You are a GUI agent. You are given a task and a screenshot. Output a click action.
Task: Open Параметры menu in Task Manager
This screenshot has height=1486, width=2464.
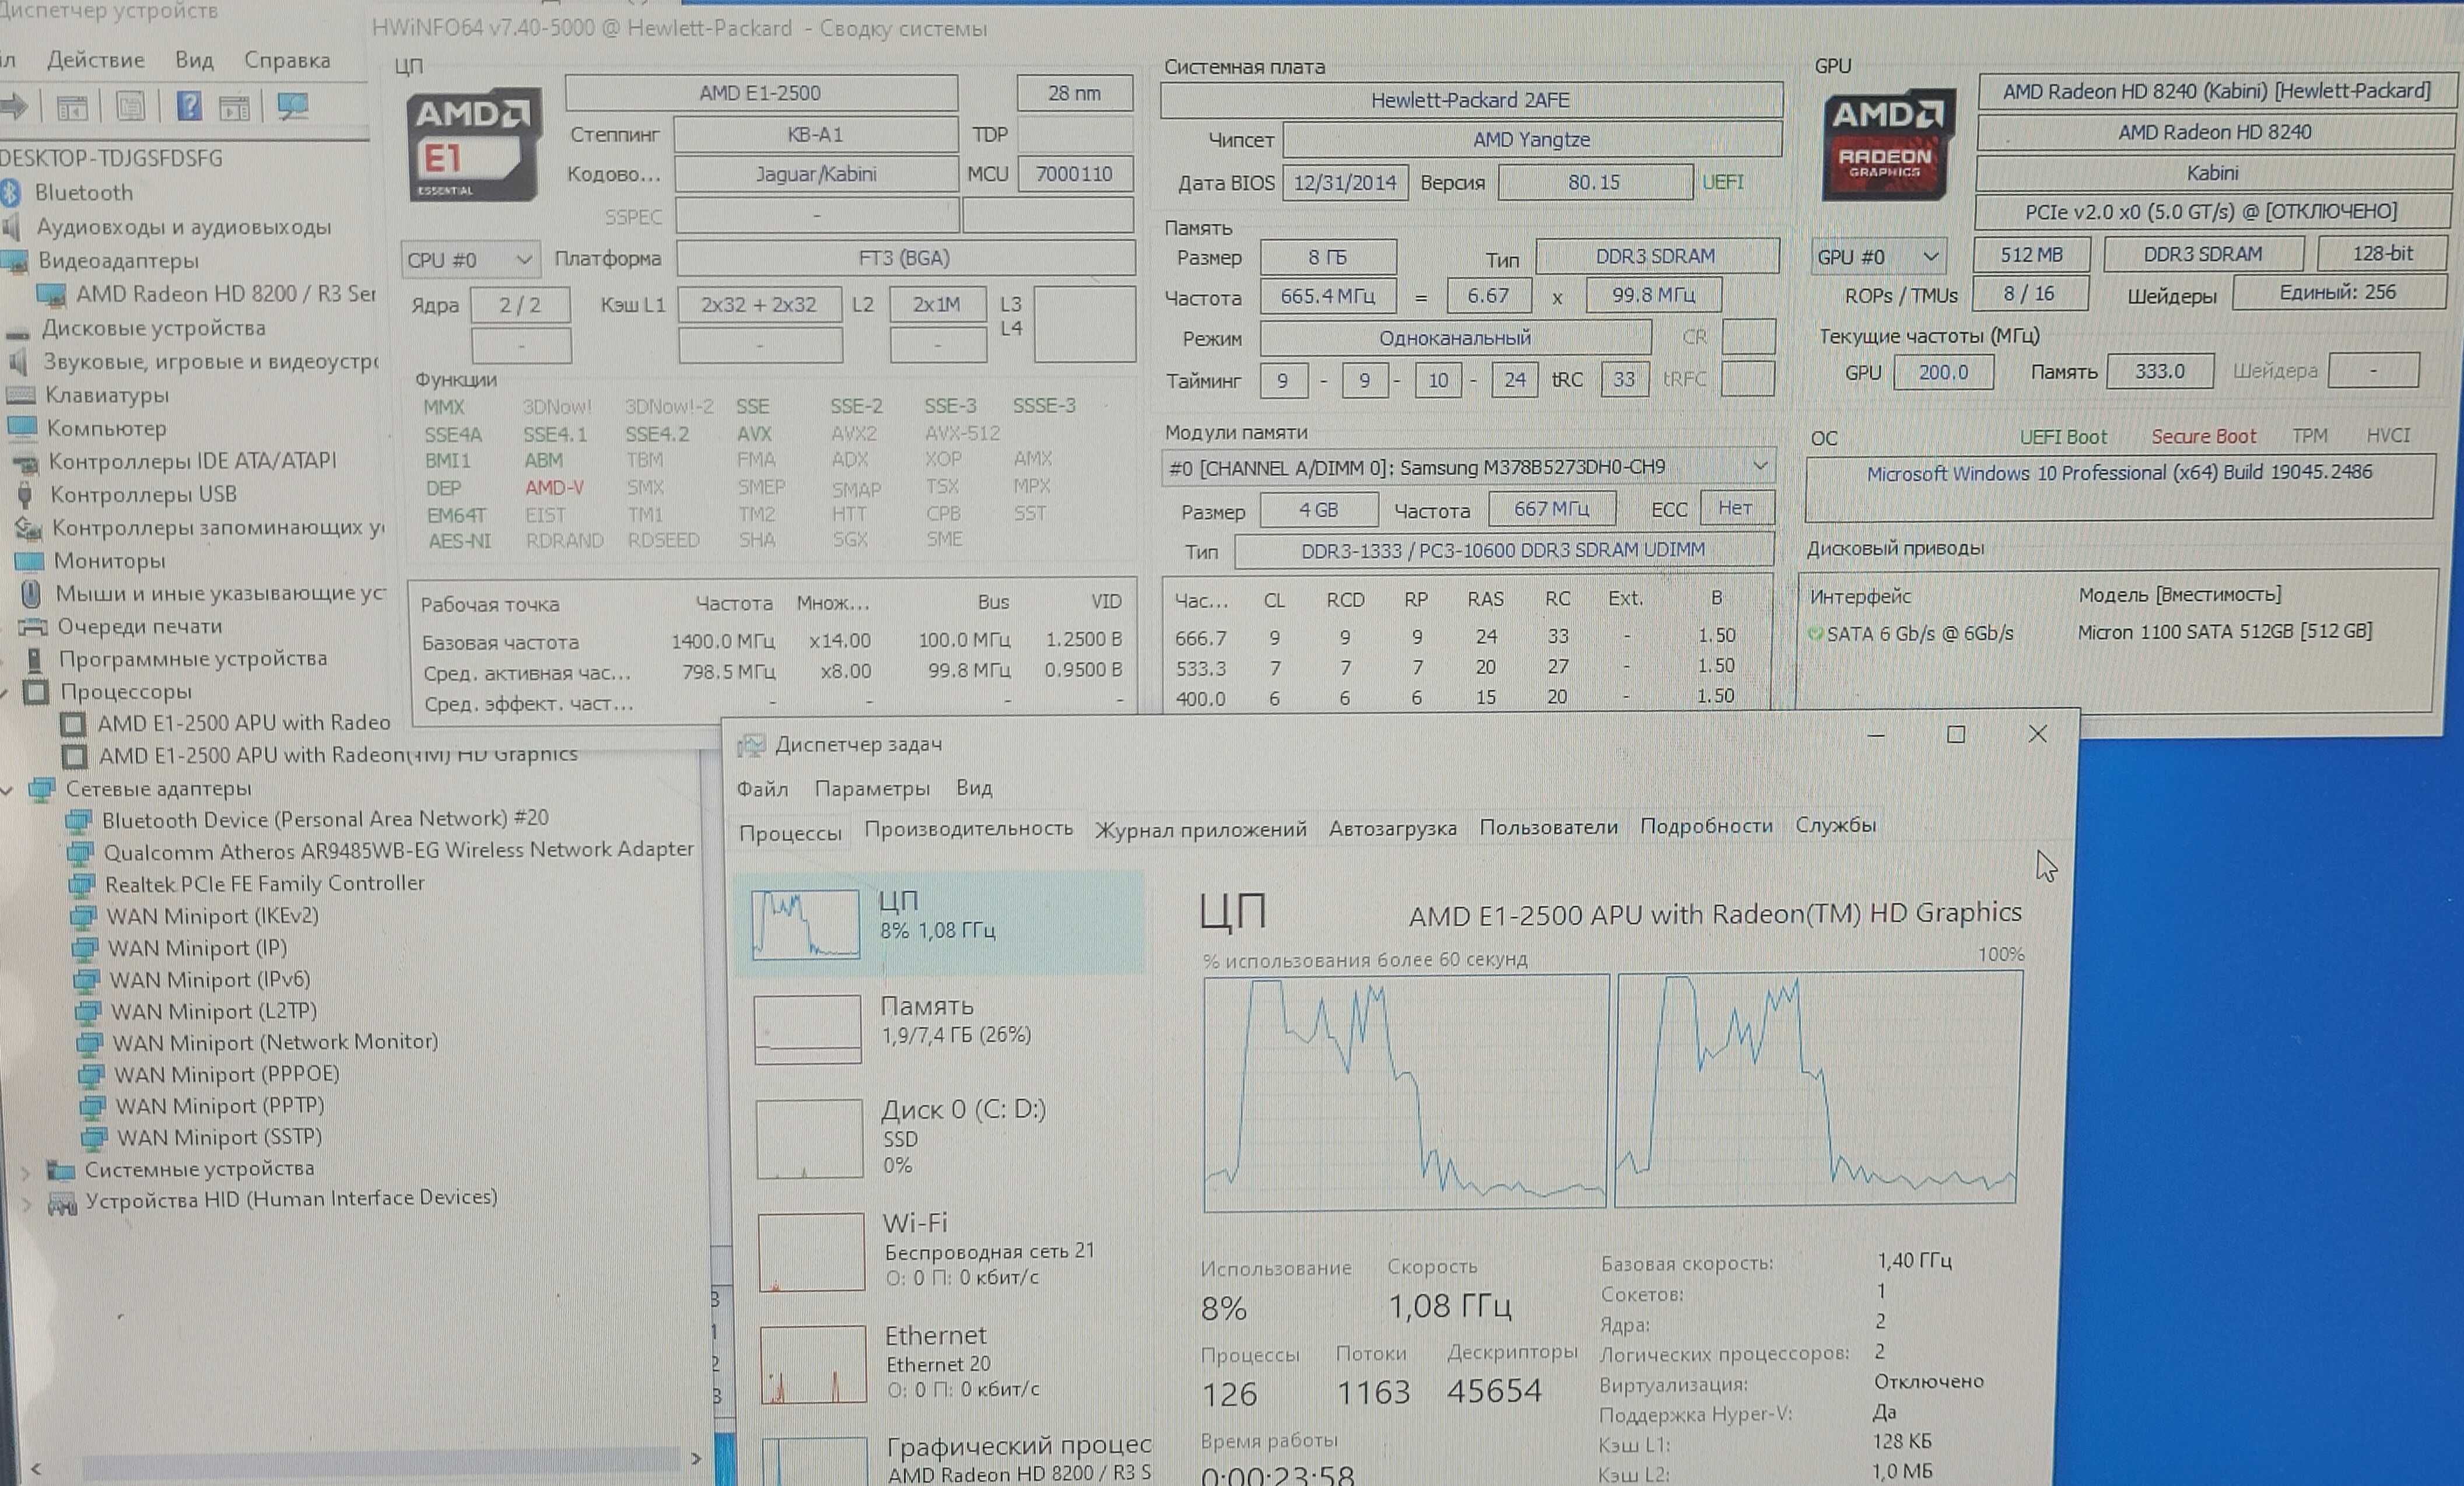pos(872,788)
